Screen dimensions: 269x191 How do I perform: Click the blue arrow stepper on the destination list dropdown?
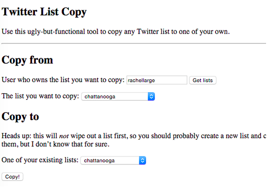tap(143, 161)
